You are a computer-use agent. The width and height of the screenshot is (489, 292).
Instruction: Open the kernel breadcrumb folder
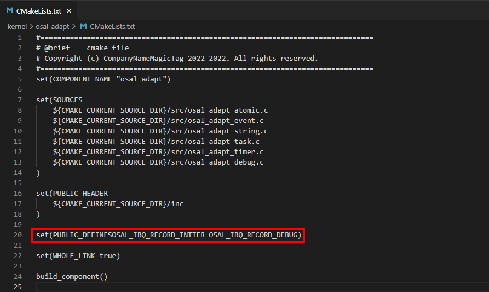pyautogui.click(x=17, y=26)
